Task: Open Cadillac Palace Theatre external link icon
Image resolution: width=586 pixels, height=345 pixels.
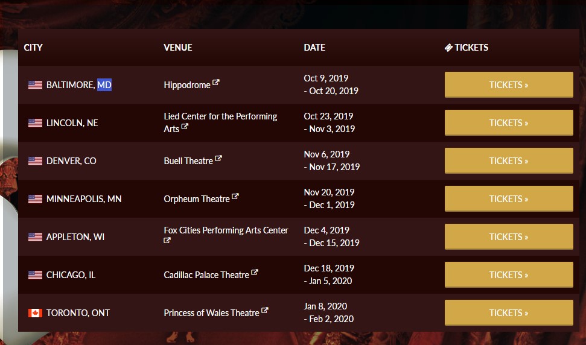Action: [255, 272]
